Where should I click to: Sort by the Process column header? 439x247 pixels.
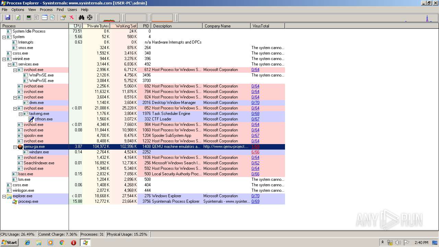tap(34, 26)
